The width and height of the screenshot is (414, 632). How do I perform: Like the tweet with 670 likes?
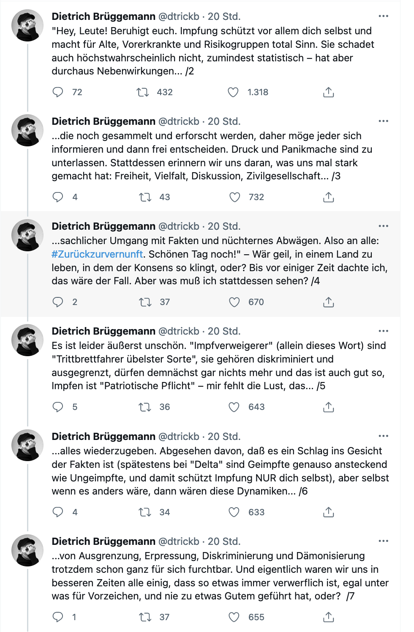pos(234,302)
